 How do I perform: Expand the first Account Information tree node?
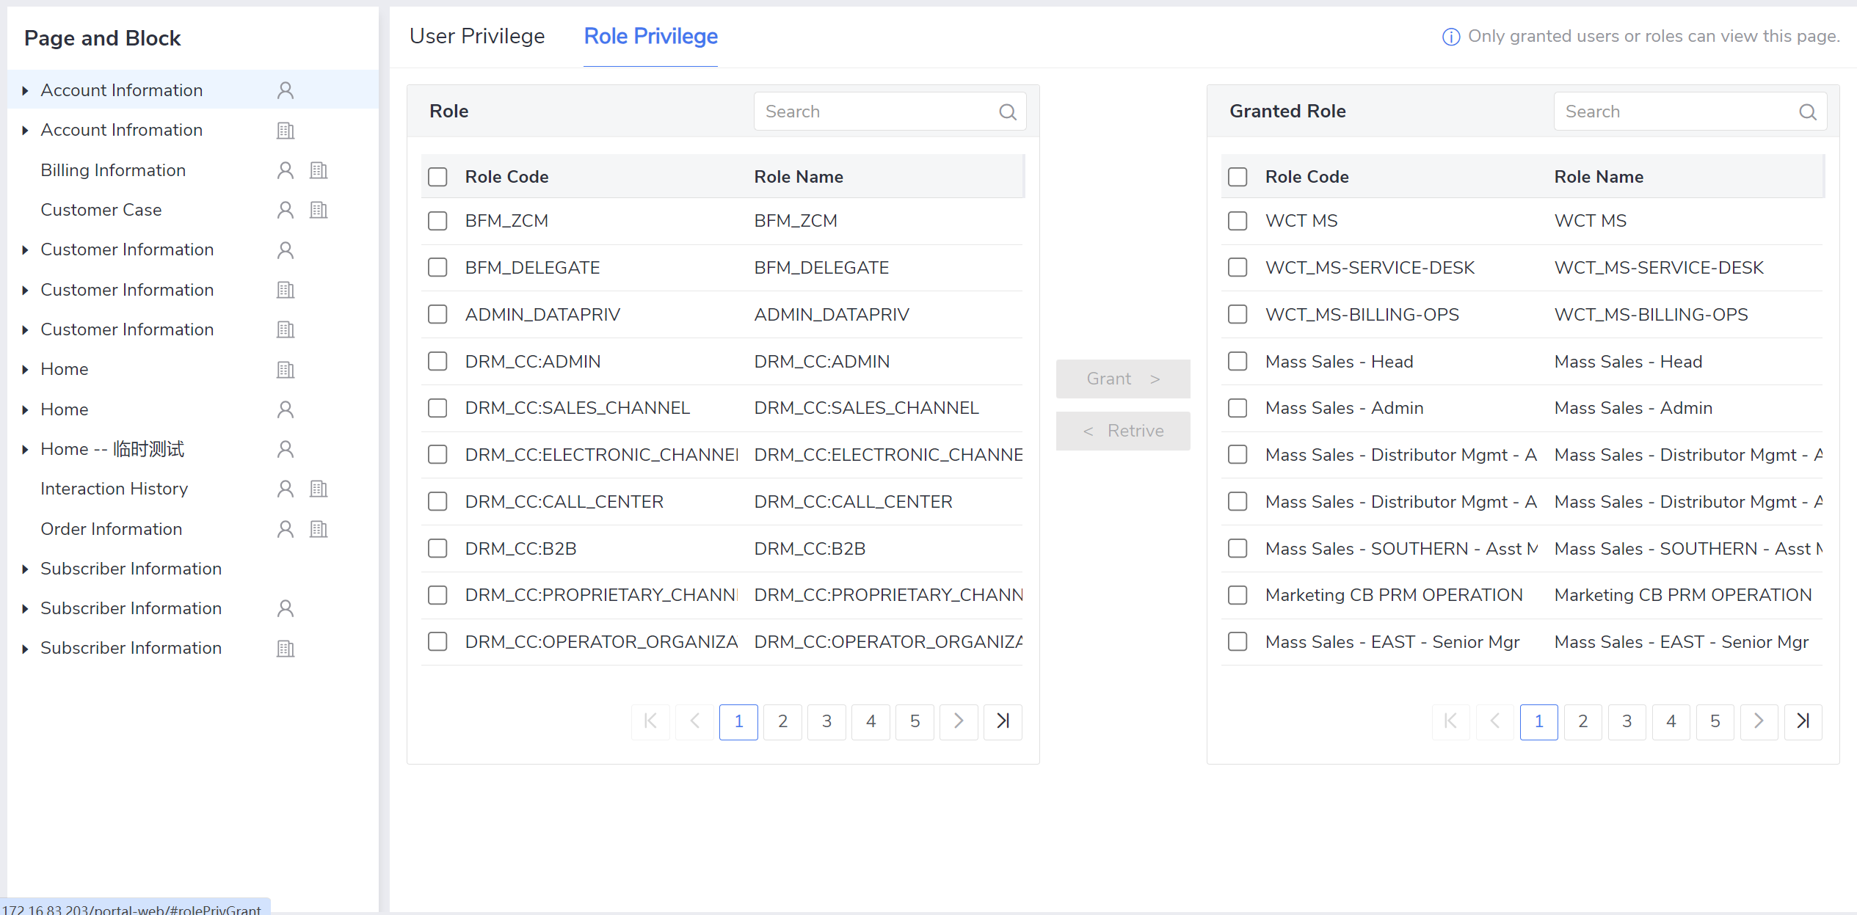[25, 90]
